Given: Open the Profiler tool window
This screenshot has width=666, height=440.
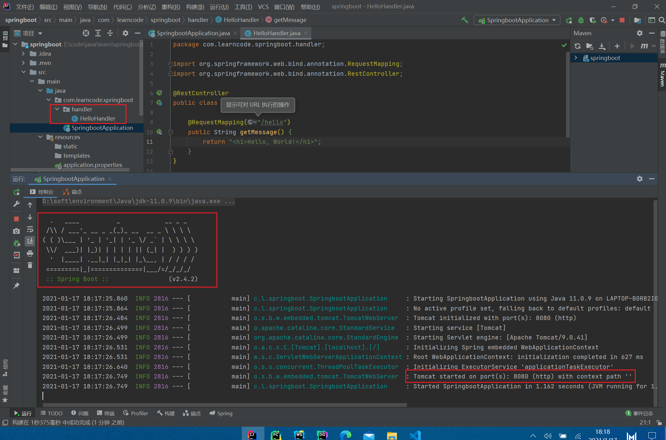Looking at the screenshot, I should tap(136, 413).
